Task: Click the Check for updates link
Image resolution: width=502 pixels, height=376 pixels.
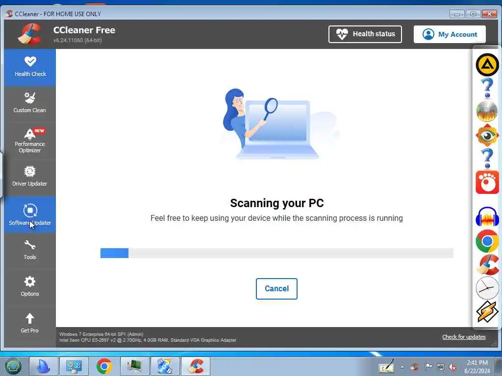Action: [x=464, y=337]
